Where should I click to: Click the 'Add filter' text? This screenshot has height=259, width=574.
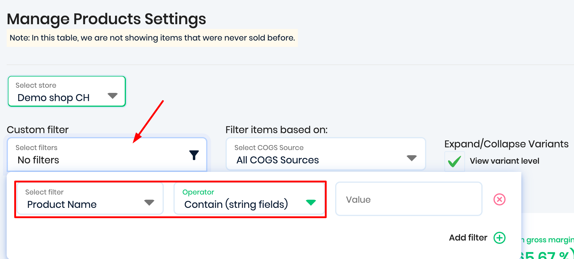click(x=468, y=238)
